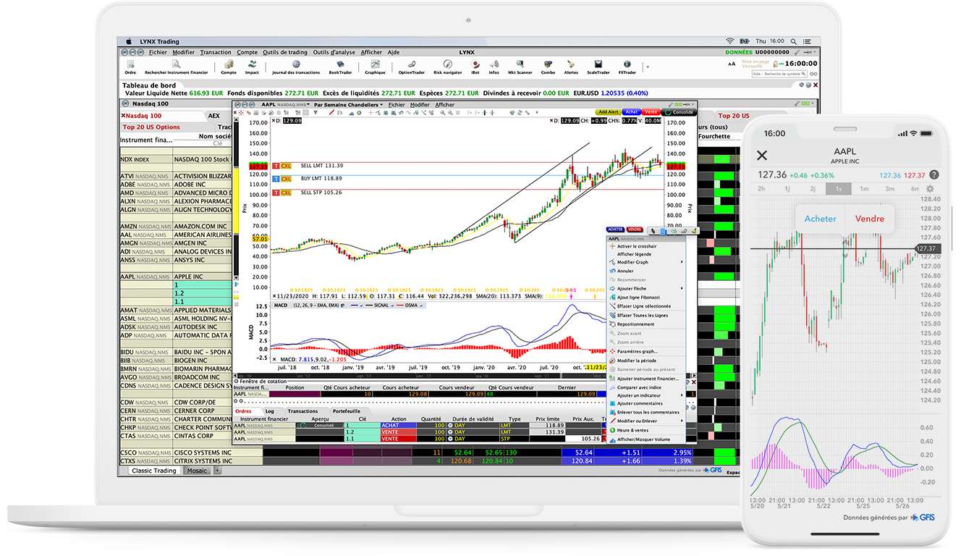Image resolution: width=961 pixels, height=556 pixels.
Task: Open the Risk navigator tool
Action: [x=448, y=67]
